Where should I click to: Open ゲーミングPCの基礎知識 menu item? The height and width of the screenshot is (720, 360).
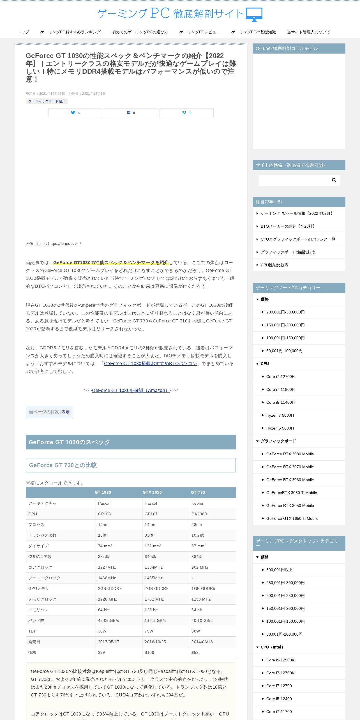(x=253, y=32)
